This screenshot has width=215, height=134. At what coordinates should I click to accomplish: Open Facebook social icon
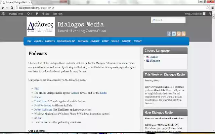tap(169, 34)
